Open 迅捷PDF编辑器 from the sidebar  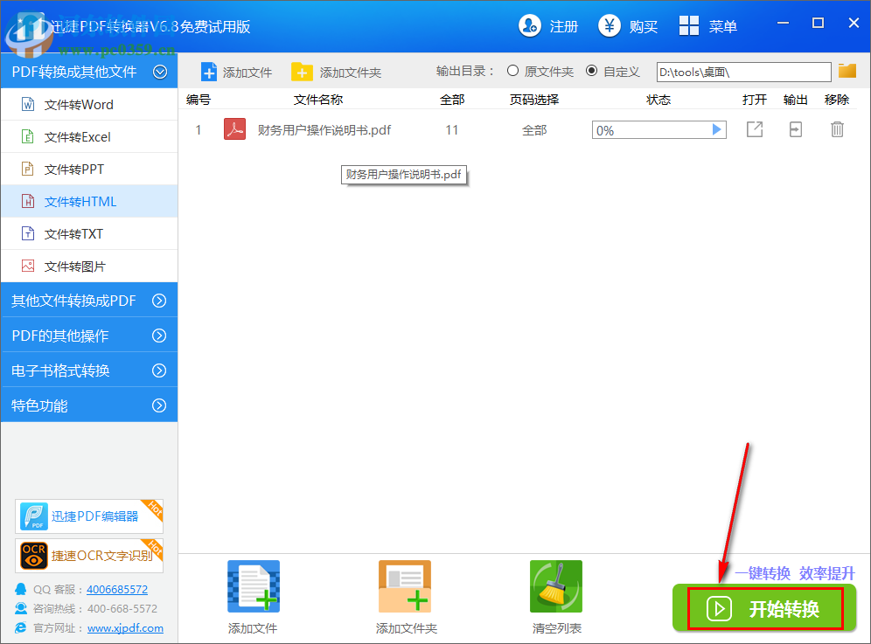88,516
